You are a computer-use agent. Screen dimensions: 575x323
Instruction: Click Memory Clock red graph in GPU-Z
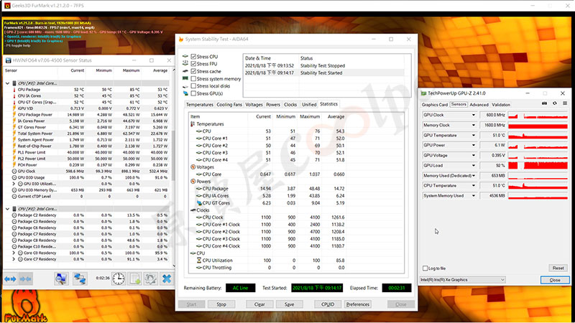[538, 125]
